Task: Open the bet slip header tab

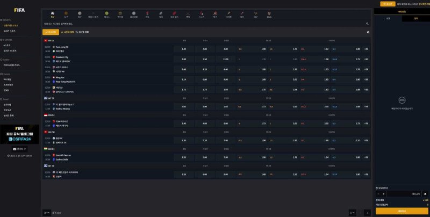Action: 402,11
